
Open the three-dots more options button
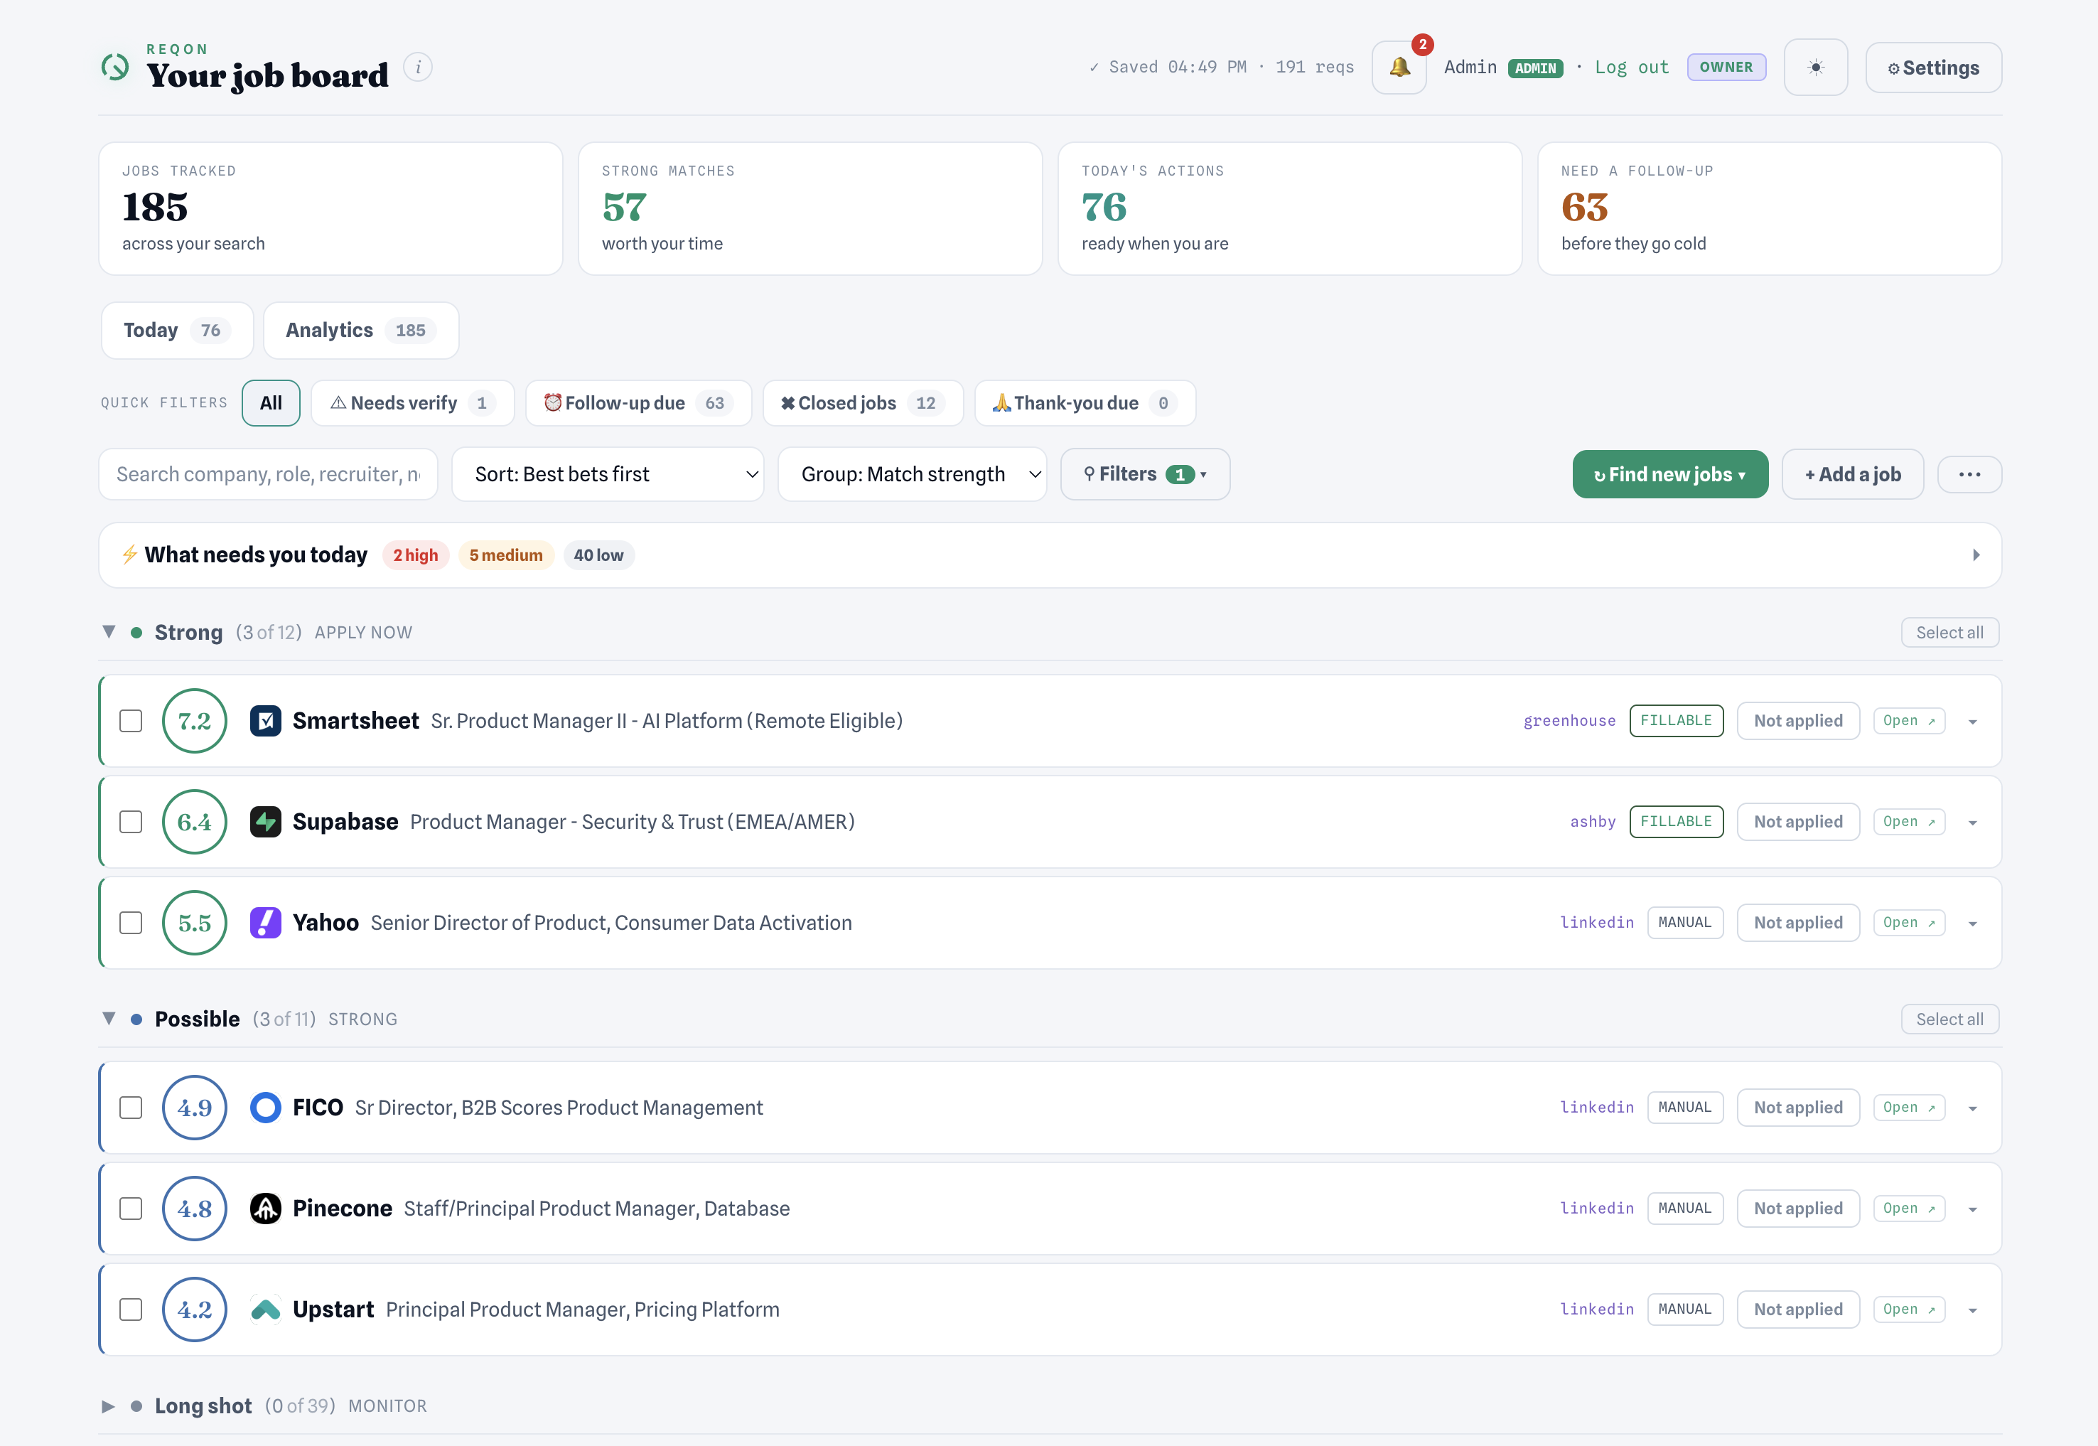(x=1969, y=474)
